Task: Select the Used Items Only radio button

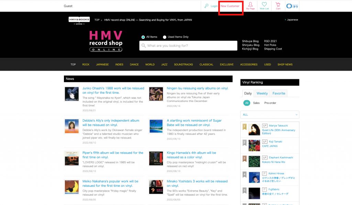Action: tap(165, 37)
